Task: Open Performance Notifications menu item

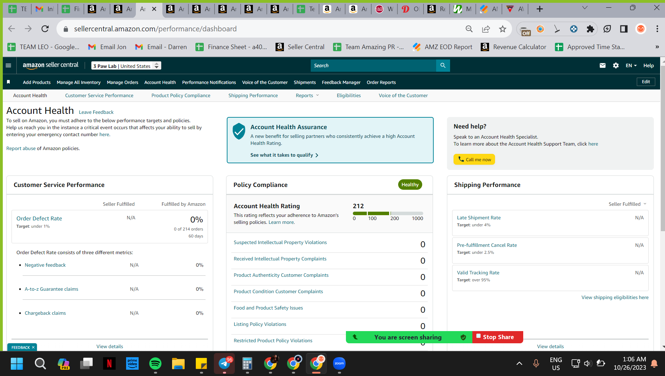Action: (209, 82)
